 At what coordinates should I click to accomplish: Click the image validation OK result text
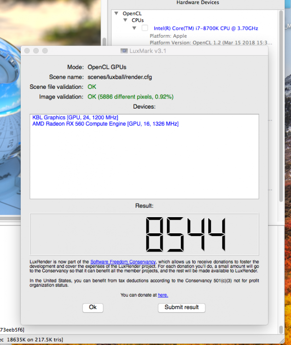click(130, 97)
